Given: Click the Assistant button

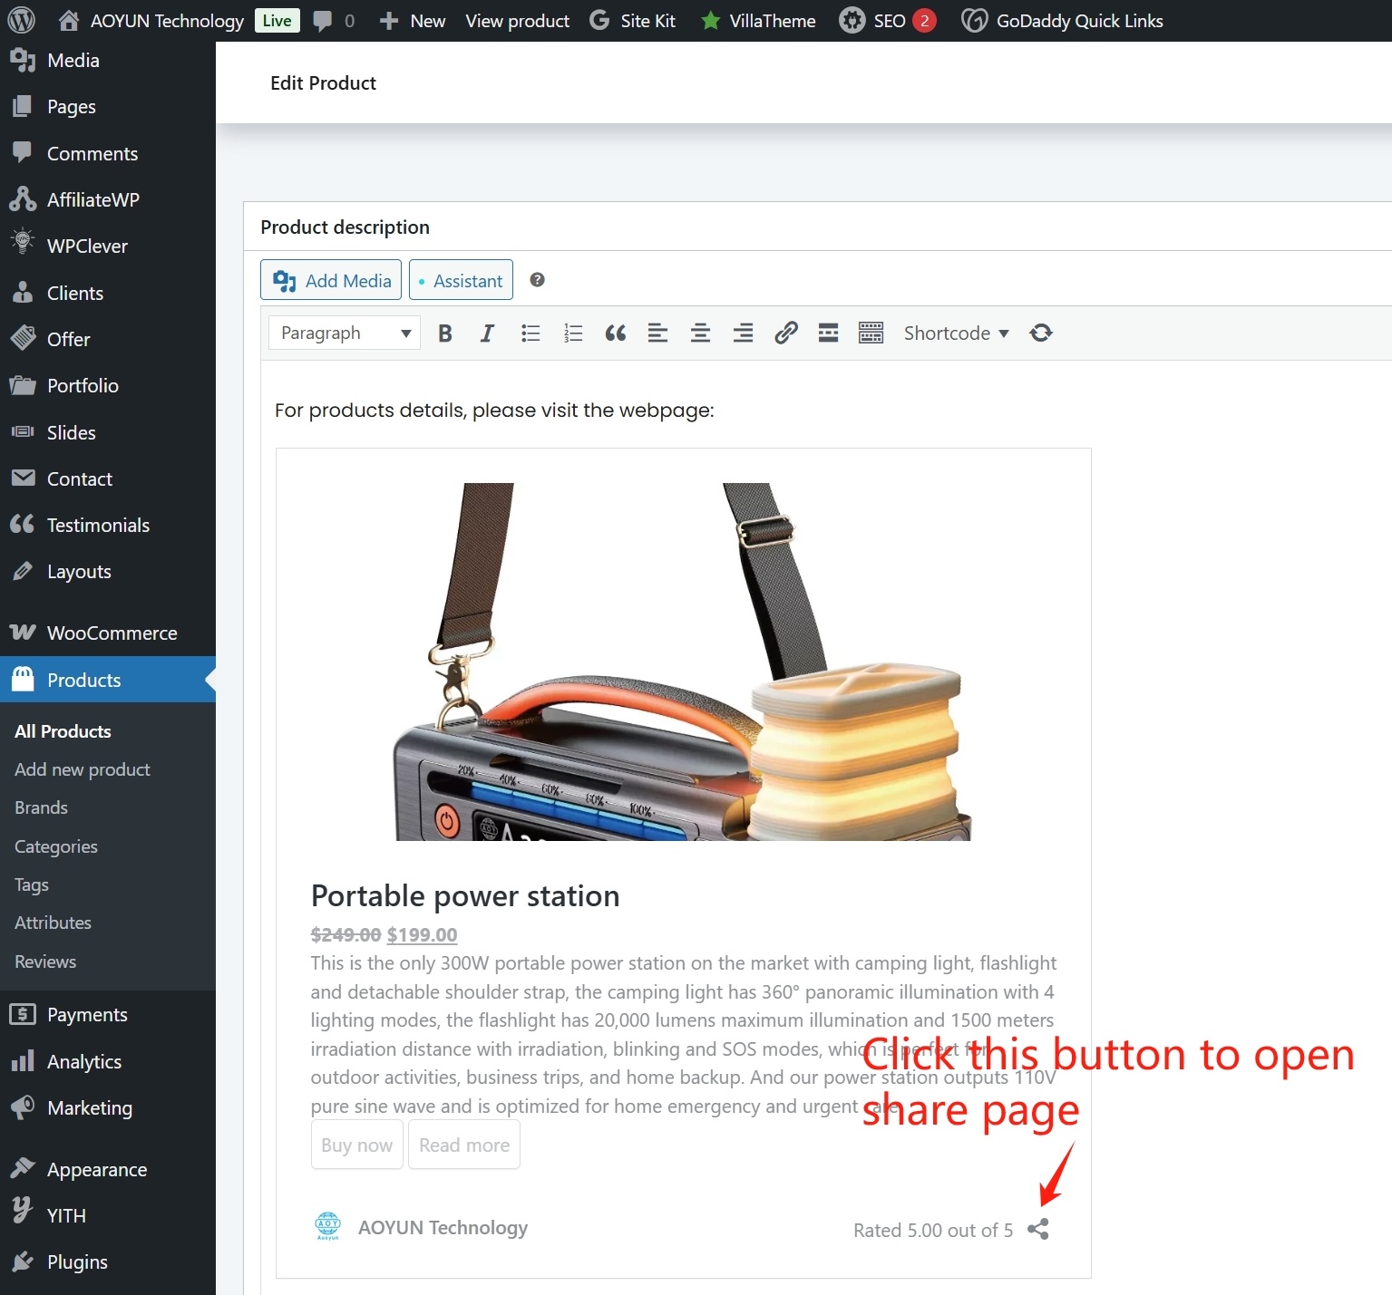Looking at the screenshot, I should [x=461, y=281].
